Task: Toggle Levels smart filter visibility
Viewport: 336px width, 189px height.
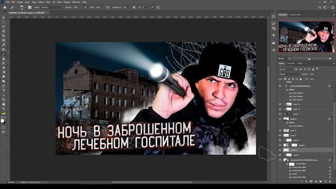Action: [x=290, y=174]
